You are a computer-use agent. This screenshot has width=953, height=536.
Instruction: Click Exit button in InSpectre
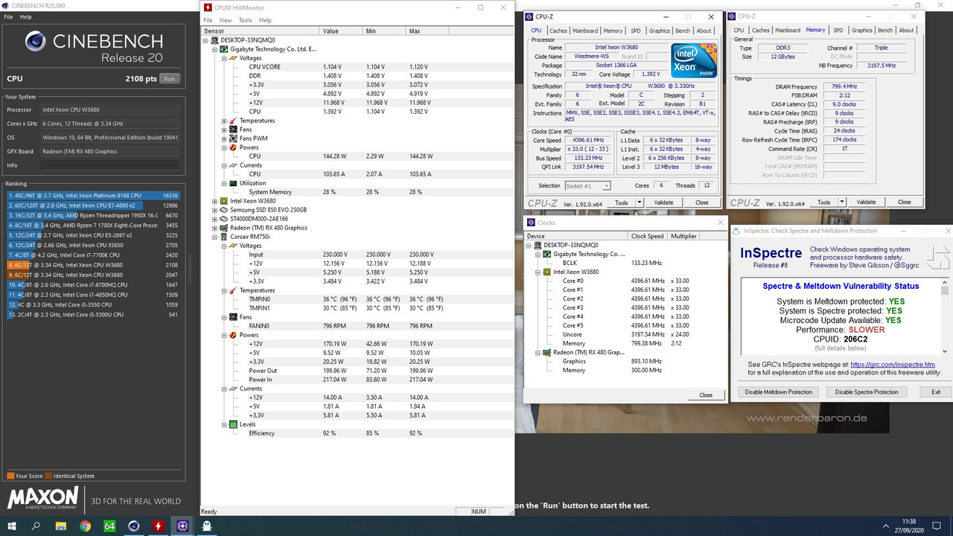(x=936, y=392)
